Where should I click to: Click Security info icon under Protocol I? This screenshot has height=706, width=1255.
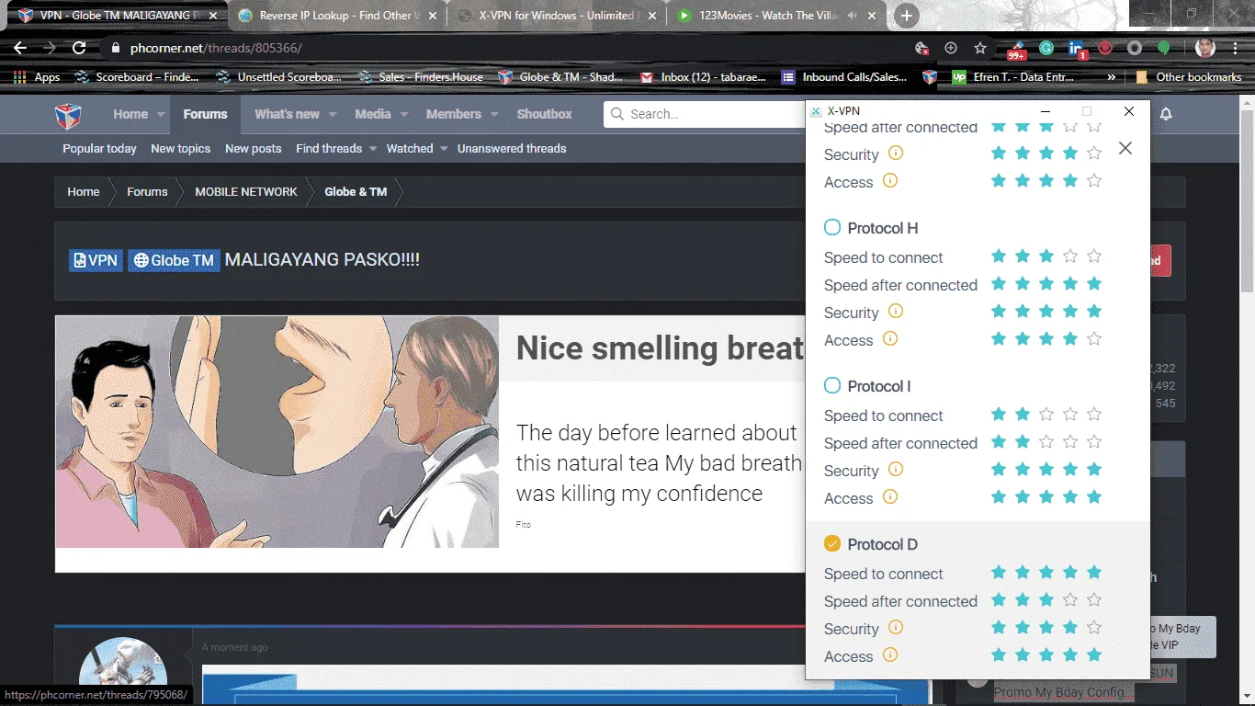point(895,470)
